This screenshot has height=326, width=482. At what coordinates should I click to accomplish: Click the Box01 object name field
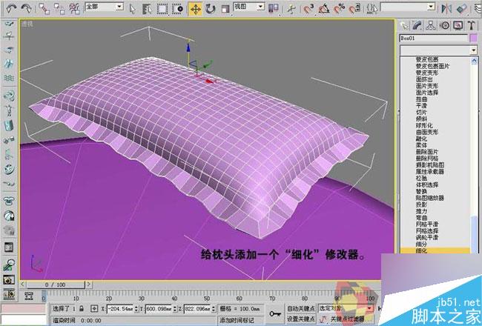point(434,39)
